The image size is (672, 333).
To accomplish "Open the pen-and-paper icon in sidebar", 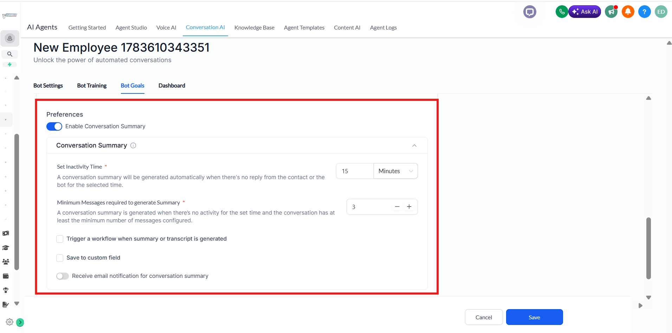I will pos(6,305).
